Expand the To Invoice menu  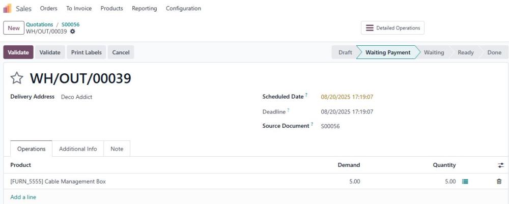tap(79, 9)
